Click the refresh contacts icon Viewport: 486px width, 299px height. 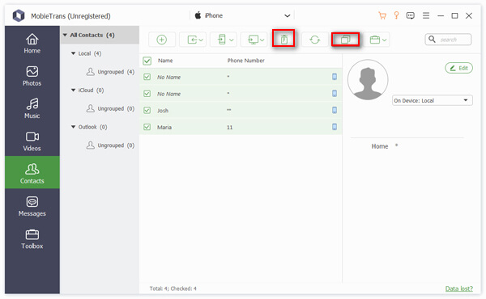coord(314,40)
